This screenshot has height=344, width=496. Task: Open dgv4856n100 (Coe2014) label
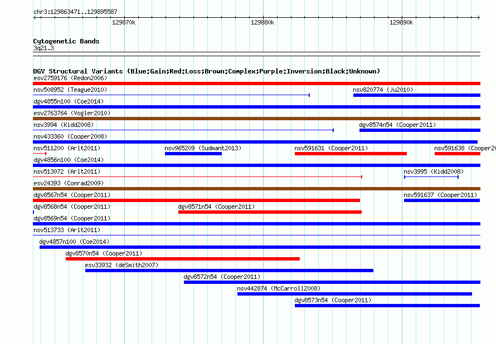tap(69, 160)
